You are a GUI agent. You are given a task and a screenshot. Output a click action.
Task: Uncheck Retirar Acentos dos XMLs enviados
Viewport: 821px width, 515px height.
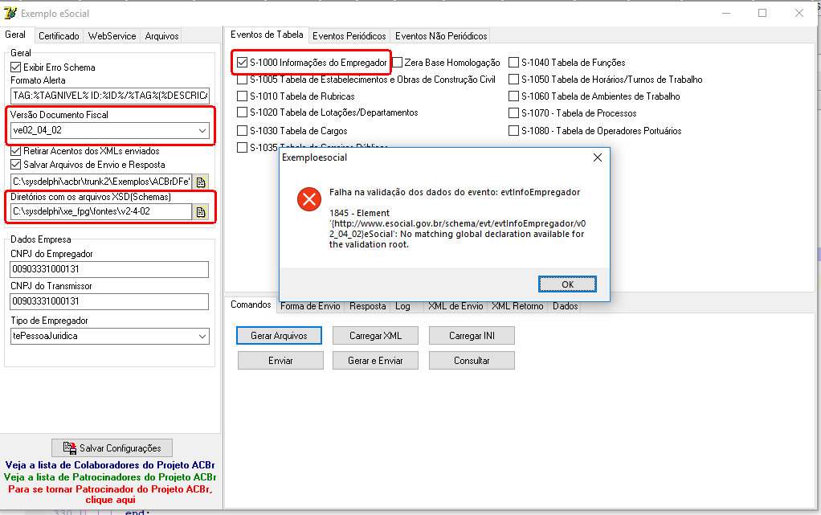(x=16, y=151)
